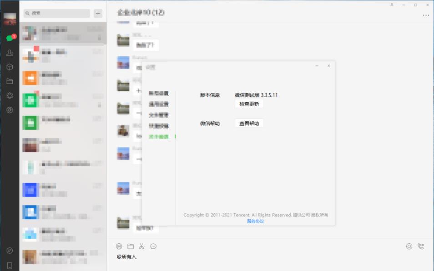Click the Tencent copyright text
Image resolution: width=434 pixels, height=271 pixels.
click(x=256, y=215)
